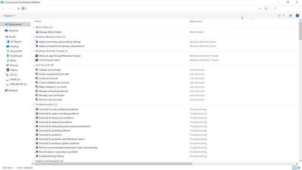Screen dimensions: 302x170
Task: Open the VOLUME100 (E:) drive
Action: click(x=18, y=84)
